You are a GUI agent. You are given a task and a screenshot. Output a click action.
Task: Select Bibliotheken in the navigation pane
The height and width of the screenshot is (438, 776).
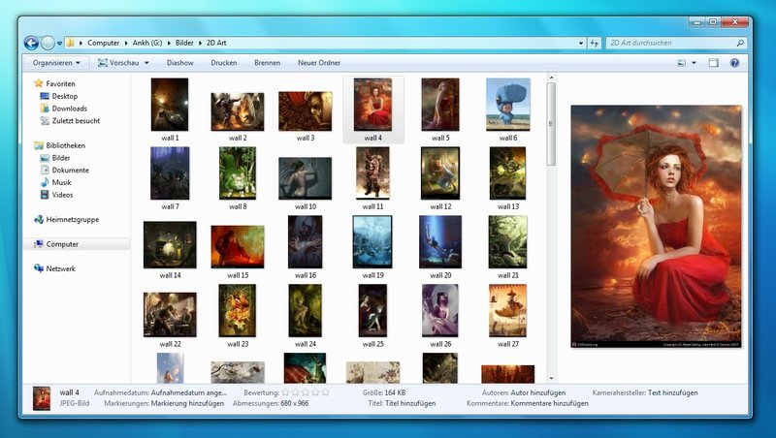click(59, 145)
